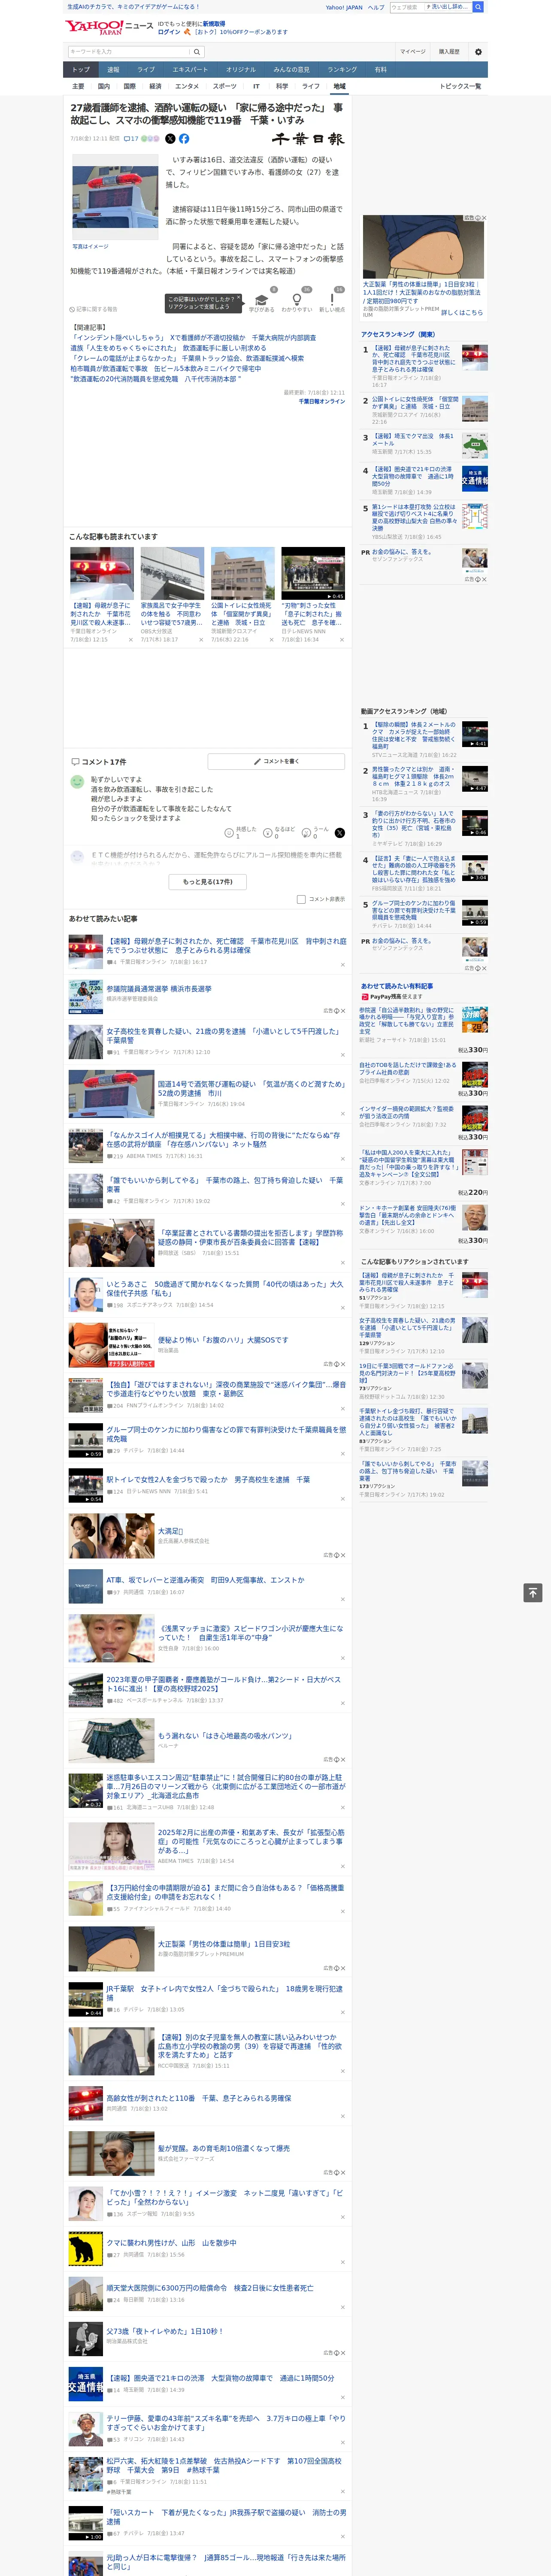Click もっと見る(17件) button
Image resolution: width=551 pixels, height=2576 pixels.
point(208,882)
